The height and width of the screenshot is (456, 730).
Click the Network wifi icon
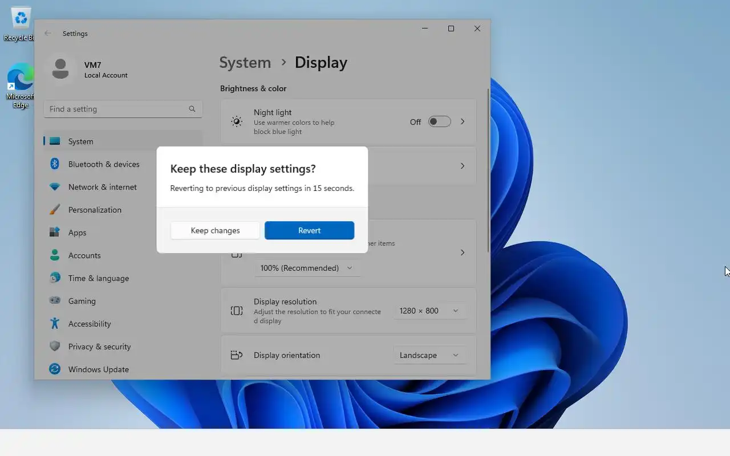click(55, 187)
